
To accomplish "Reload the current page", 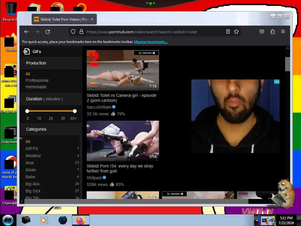I will click(x=48, y=32).
